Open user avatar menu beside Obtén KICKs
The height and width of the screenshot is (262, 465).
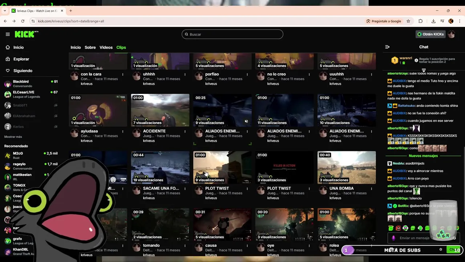coord(451,34)
